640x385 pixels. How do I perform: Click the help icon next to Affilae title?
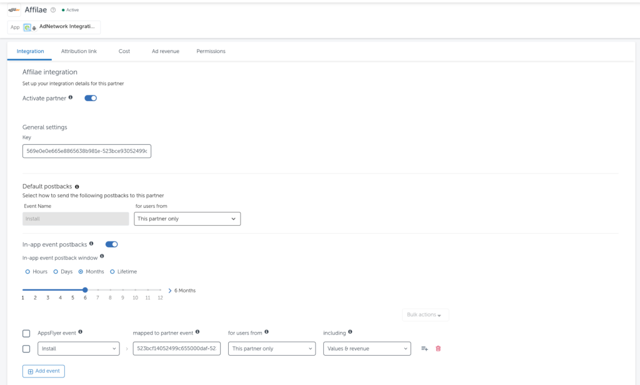[53, 10]
